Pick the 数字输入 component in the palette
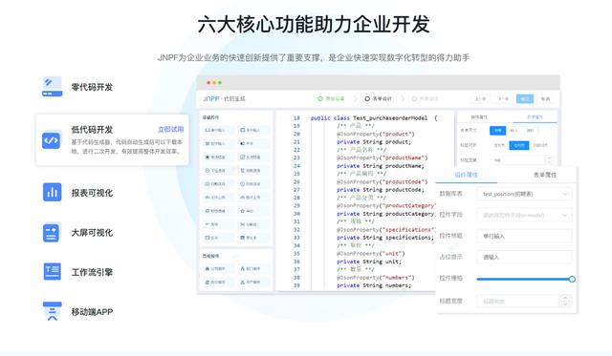The height and width of the screenshot is (356, 612). 218,144
